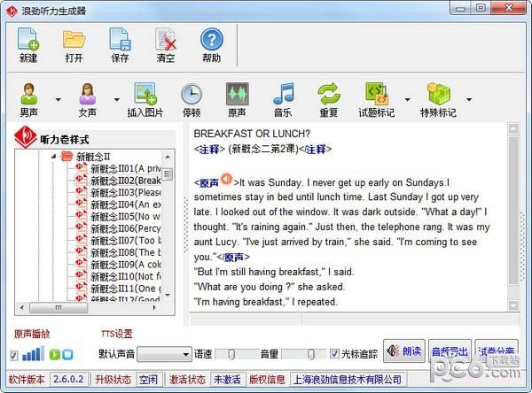
Task: Select 新概念II03(Pleas... tree item
Action: click(x=125, y=192)
